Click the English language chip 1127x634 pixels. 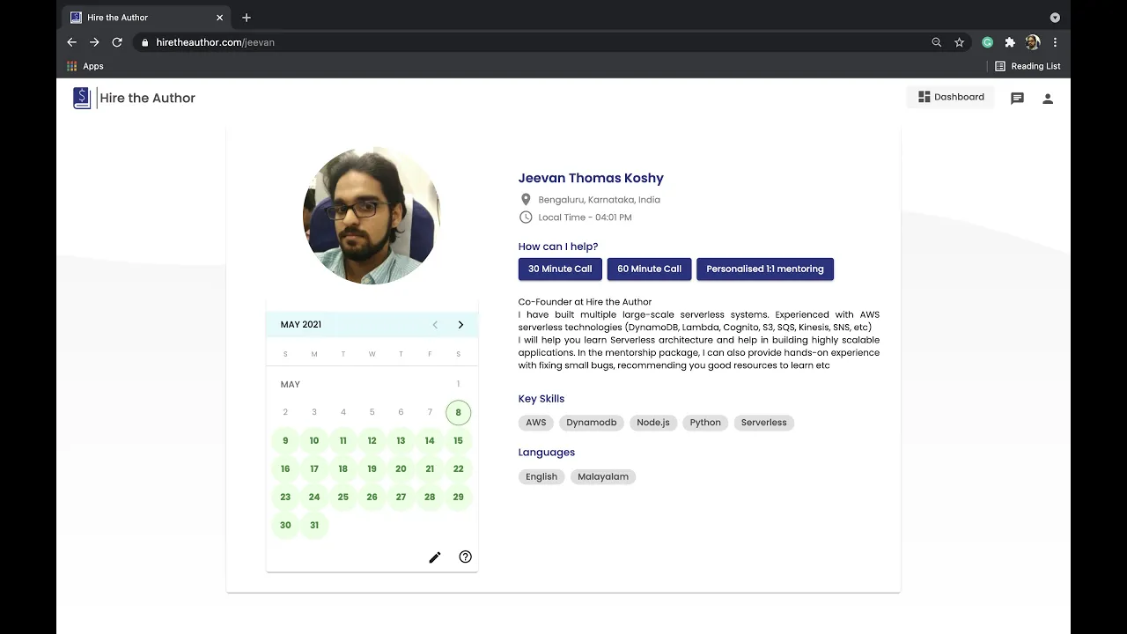click(541, 476)
